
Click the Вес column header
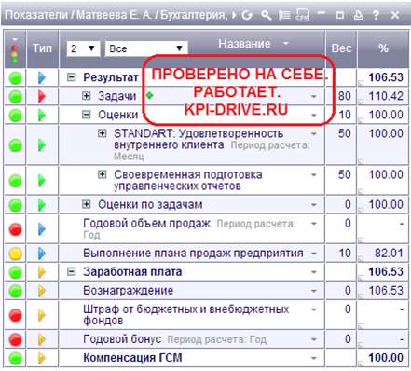tap(341, 48)
